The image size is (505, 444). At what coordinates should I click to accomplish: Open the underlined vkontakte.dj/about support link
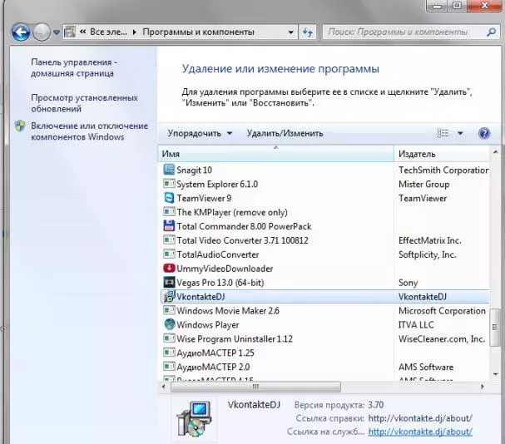click(x=420, y=432)
